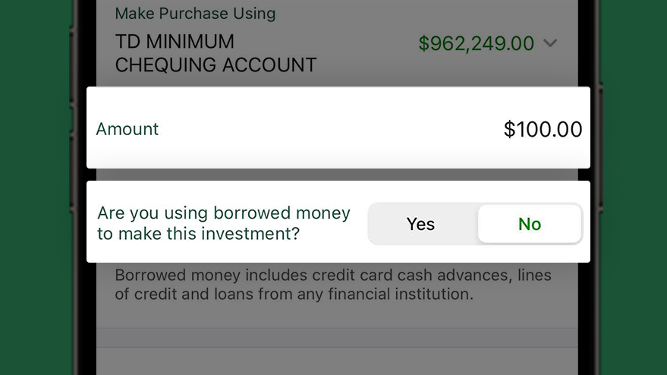Click the white Amount card area
The image size is (667, 375).
338,128
